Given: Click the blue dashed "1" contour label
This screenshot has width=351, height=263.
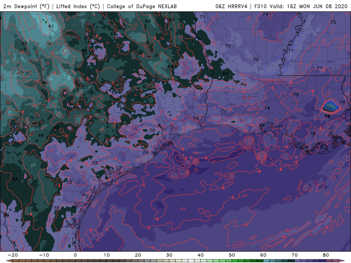Looking at the screenshot, I should (283, 72).
